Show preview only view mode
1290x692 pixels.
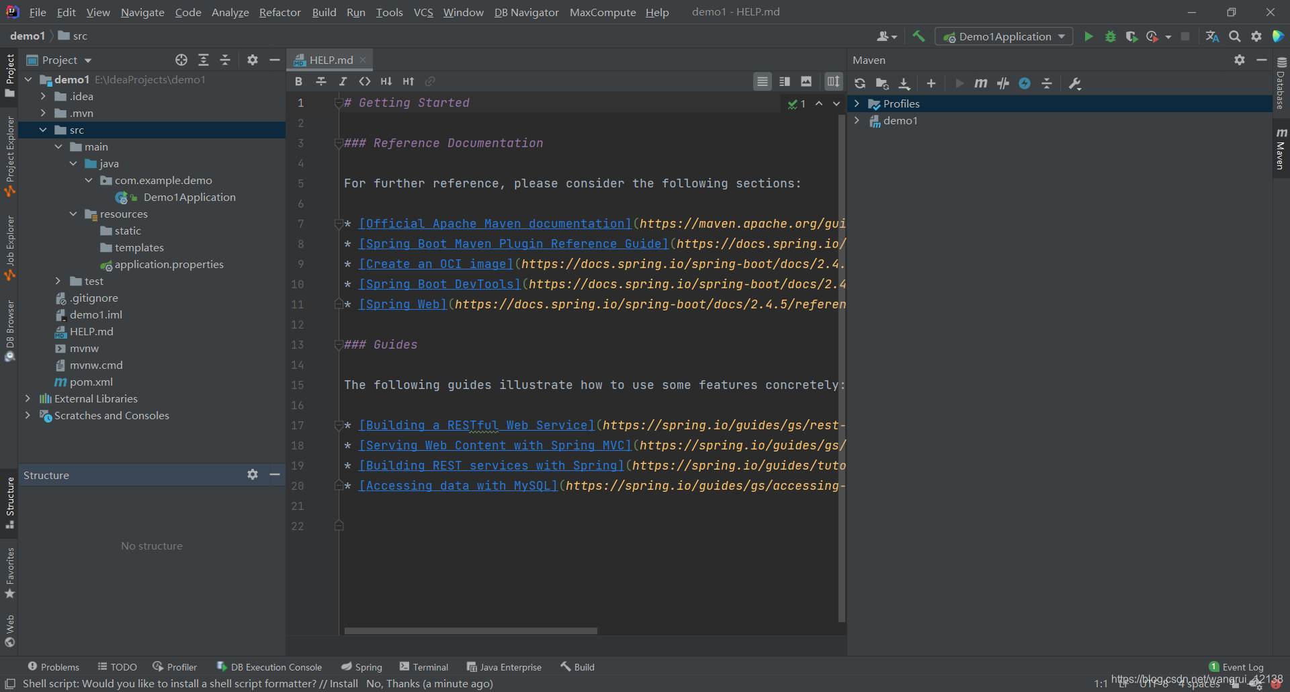click(806, 81)
